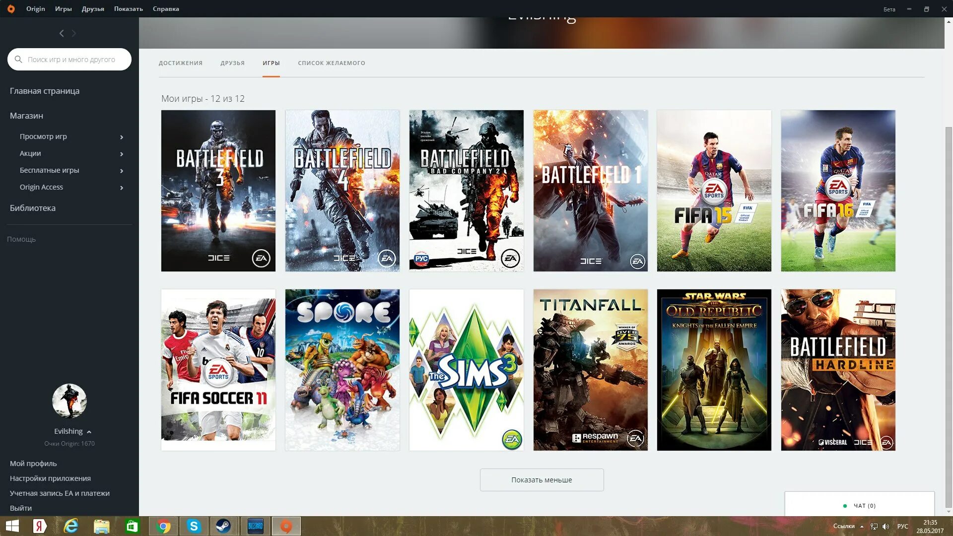953x536 pixels.
Task: Open Магазин section
Action: [26, 116]
